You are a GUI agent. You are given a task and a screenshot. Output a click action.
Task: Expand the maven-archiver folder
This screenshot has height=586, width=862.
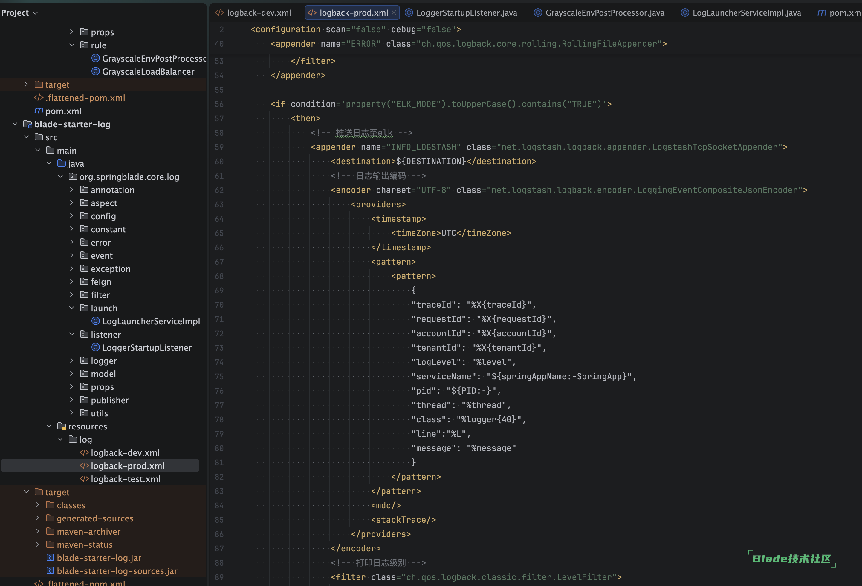(37, 531)
